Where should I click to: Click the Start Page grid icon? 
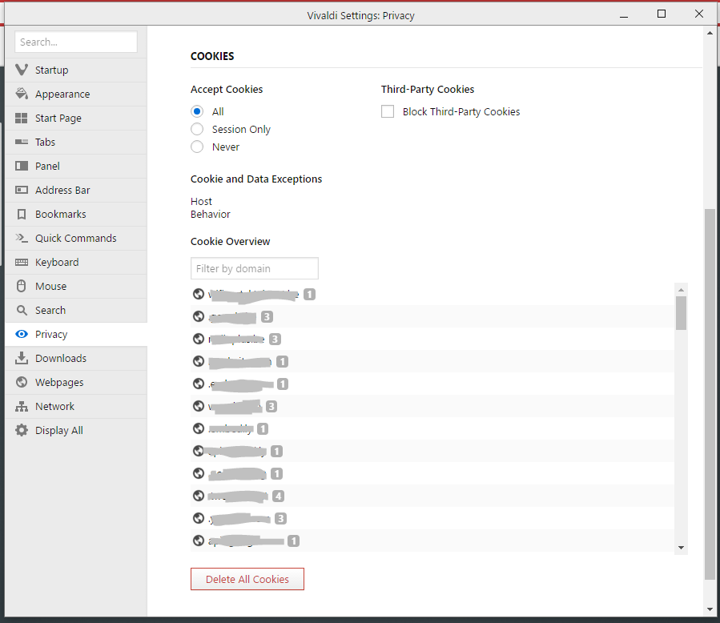click(22, 118)
